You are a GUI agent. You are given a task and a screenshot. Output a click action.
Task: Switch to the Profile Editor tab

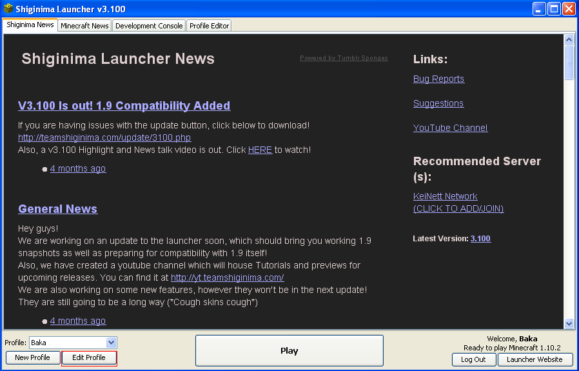209,26
